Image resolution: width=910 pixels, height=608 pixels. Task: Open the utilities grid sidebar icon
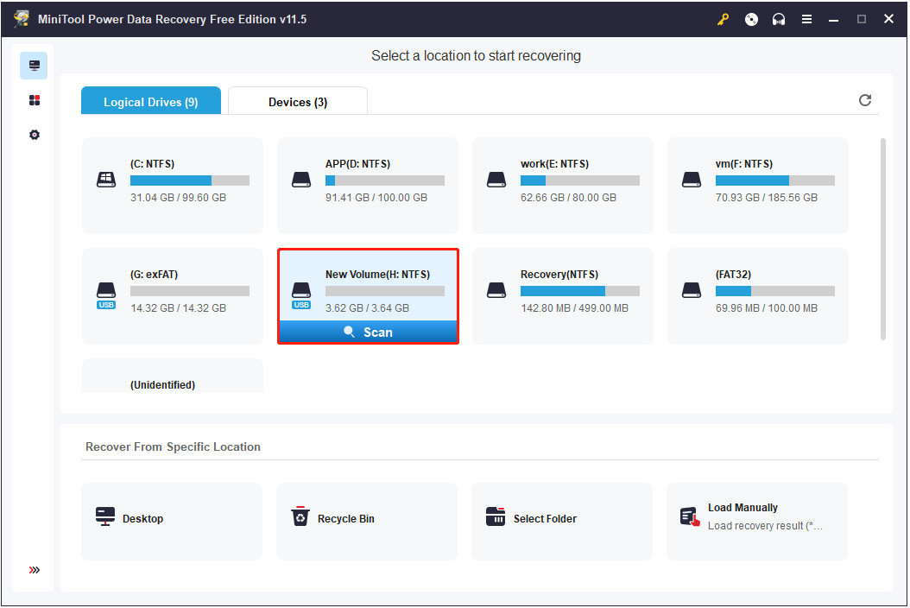[x=35, y=100]
